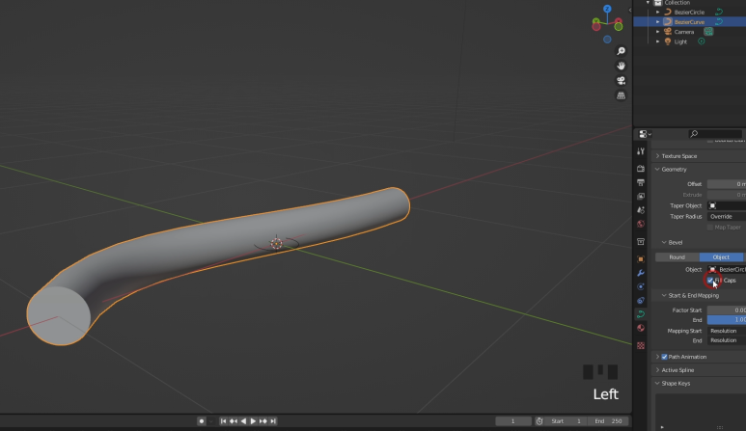Open the Mapping Start Resolution dropdown
Screen dimensions: 746x431
click(727, 331)
